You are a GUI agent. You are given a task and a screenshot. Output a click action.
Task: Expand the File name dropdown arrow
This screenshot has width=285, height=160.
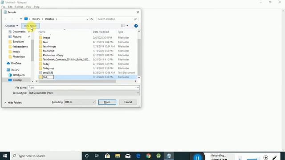tap(138, 88)
